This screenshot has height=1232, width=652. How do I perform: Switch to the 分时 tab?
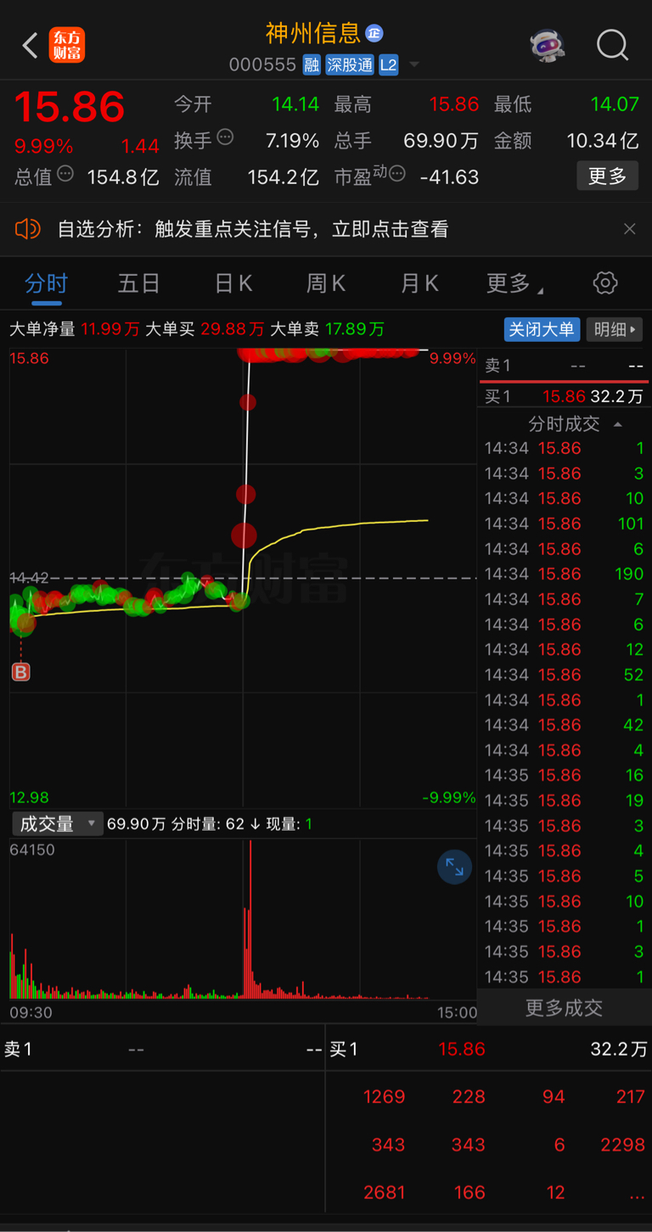pyautogui.click(x=46, y=283)
